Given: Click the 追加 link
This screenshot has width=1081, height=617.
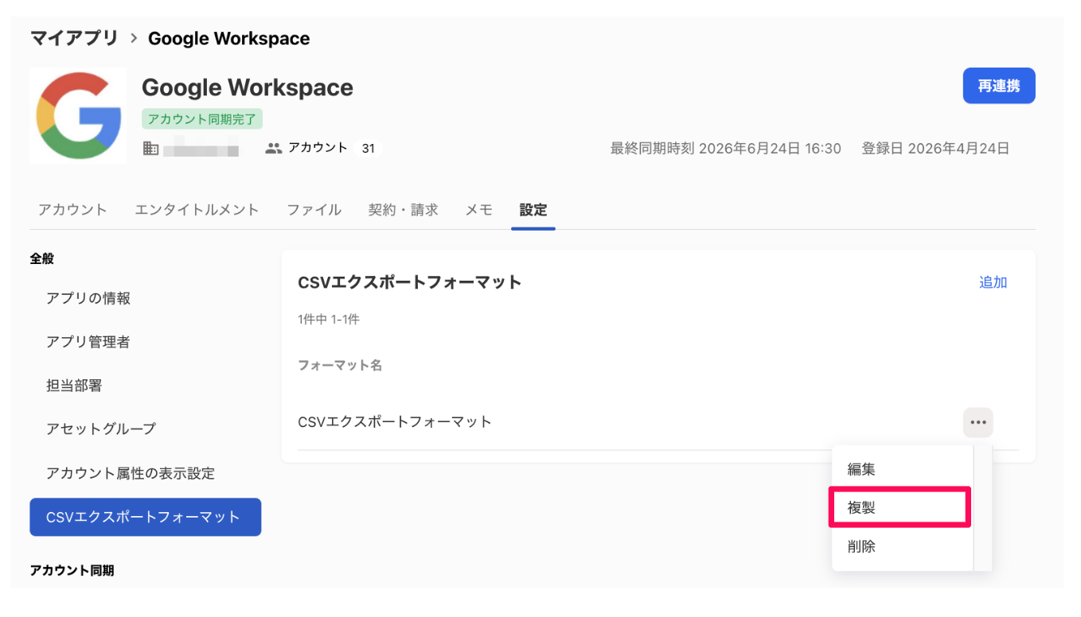Looking at the screenshot, I should (993, 282).
